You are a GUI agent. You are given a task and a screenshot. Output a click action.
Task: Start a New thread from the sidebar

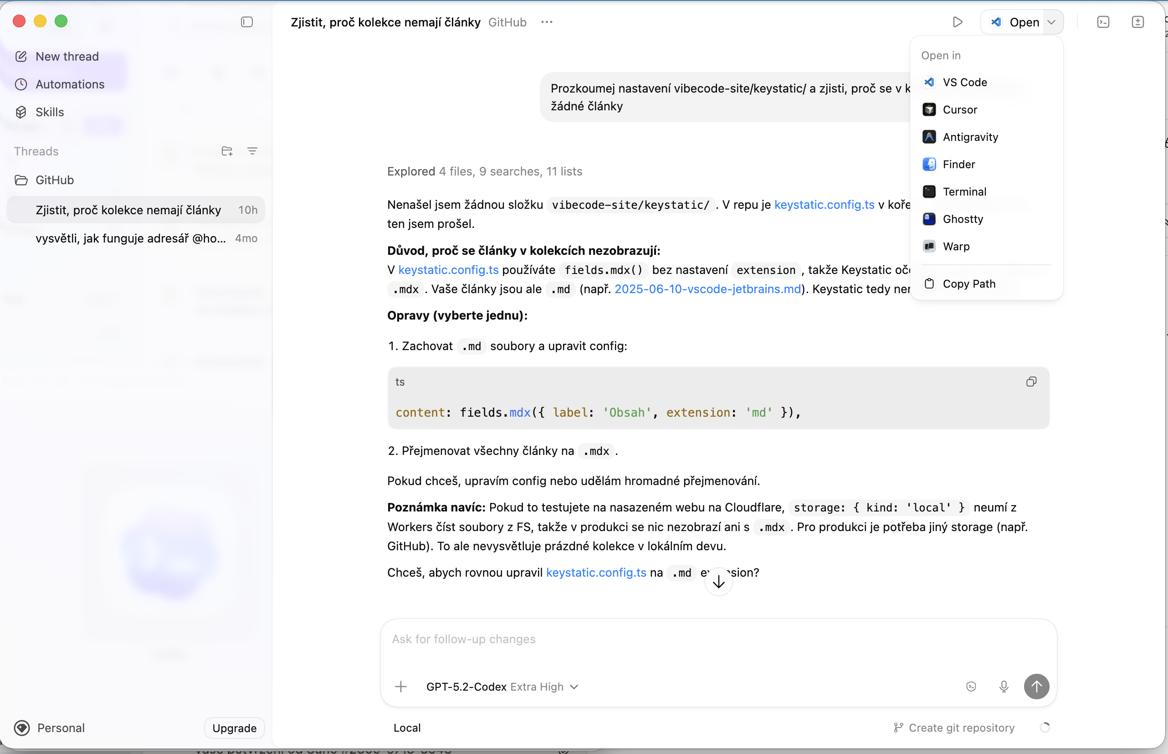[67, 57]
